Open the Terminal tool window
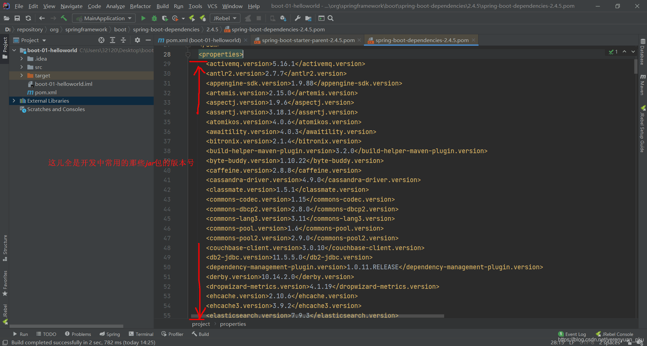Viewport: 647px width, 346px height. click(x=141, y=334)
